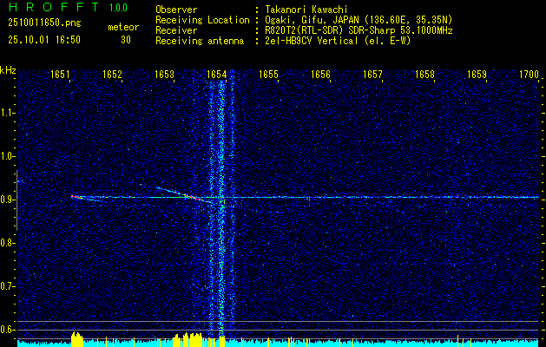Click the 1658 time axis label

424,75
